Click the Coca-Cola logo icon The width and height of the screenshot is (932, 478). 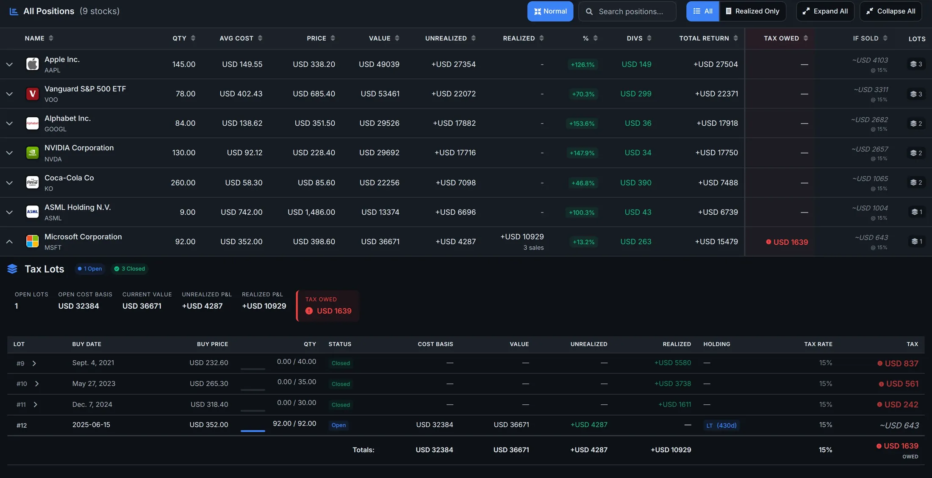point(32,182)
